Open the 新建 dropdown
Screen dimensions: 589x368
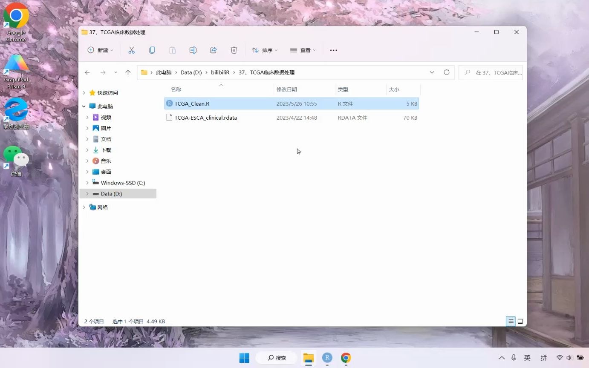click(101, 50)
